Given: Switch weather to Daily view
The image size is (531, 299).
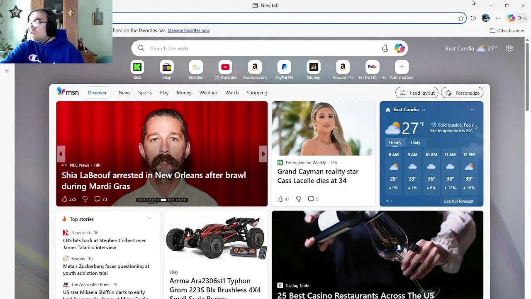Looking at the screenshot, I should (x=415, y=142).
